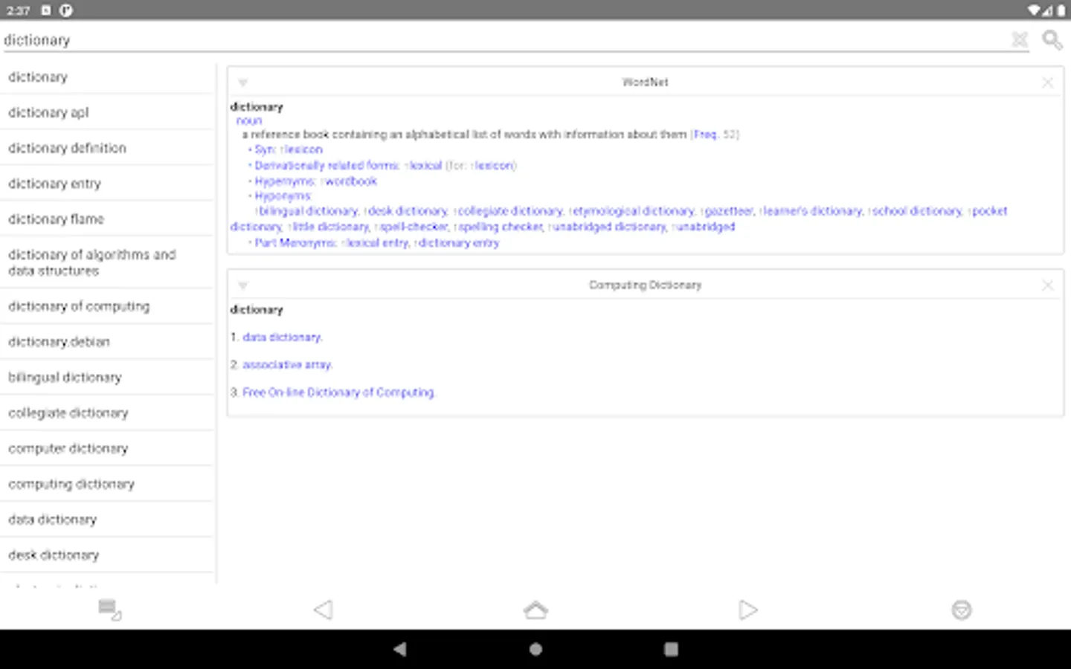This screenshot has height=669, width=1071.
Task: Select 'computing dictionary' suggestion
Action: [107, 485]
